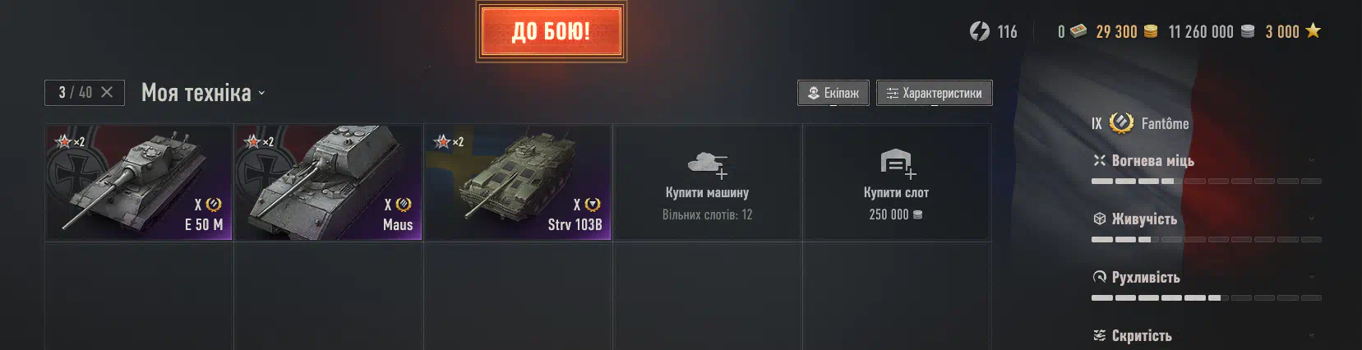Expand the Живучість characteristics section

coord(1311,219)
